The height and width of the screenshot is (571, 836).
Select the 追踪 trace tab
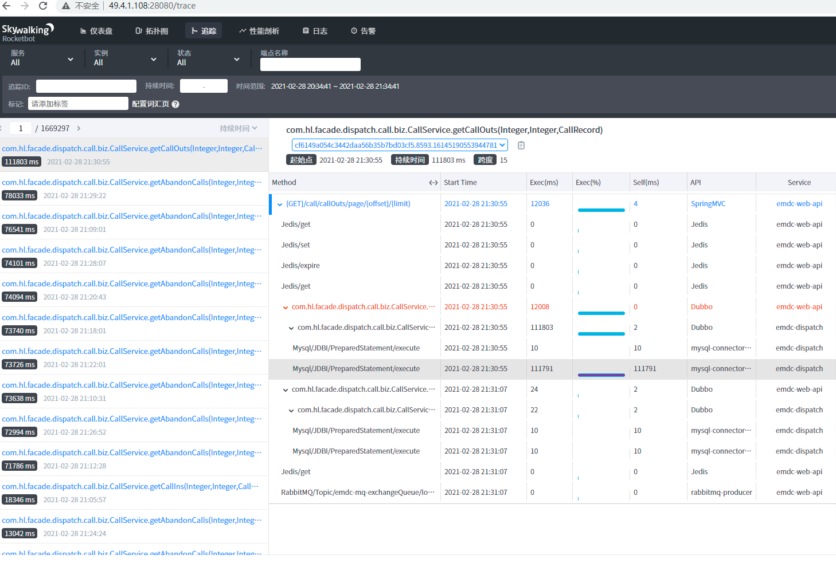[x=204, y=30]
